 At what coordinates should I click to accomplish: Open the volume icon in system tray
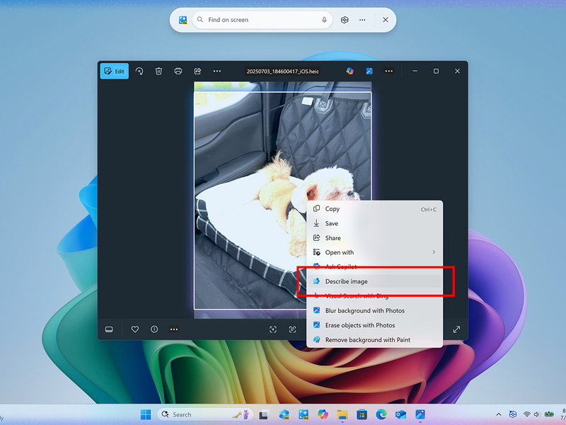tap(537, 414)
